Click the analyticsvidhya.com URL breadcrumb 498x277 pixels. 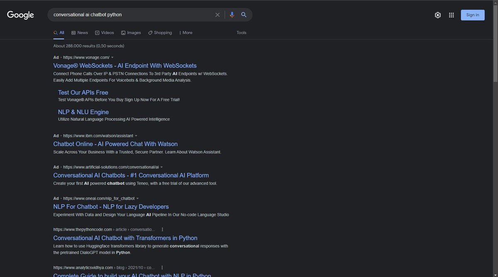pyautogui.click(x=104, y=267)
